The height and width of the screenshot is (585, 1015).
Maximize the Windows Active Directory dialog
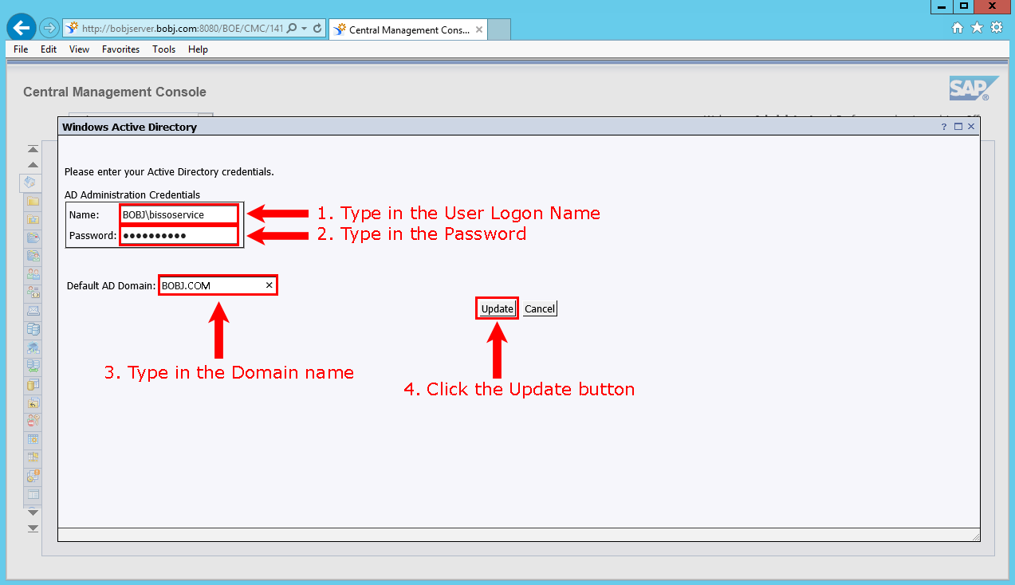(x=958, y=126)
